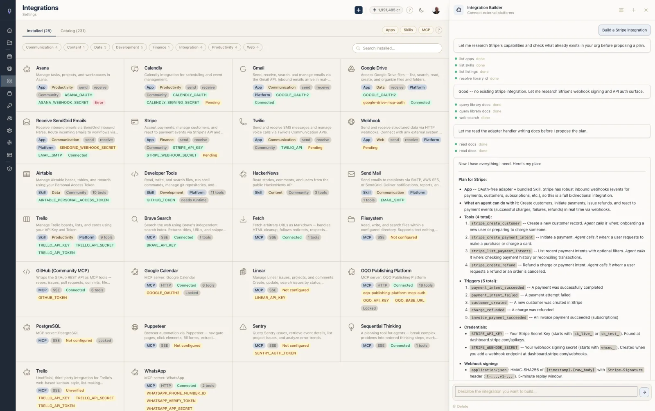
Task: Click the Build a Stripe integration message
Action: (x=624, y=30)
